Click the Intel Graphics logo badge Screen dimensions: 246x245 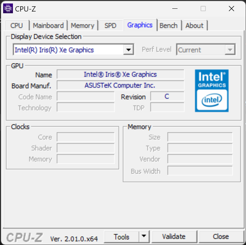pyautogui.click(x=212, y=91)
